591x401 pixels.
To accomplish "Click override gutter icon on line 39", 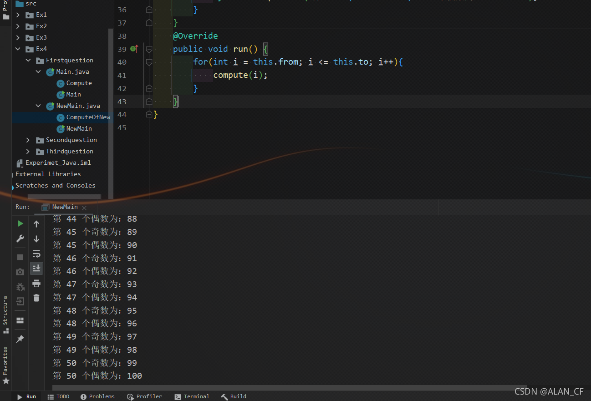I will tap(134, 49).
